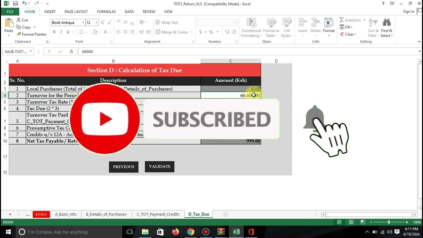The image size is (423, 238).
Task: Switch to the PAGE LAYOUT tab
Action: (x=76, y=12)
